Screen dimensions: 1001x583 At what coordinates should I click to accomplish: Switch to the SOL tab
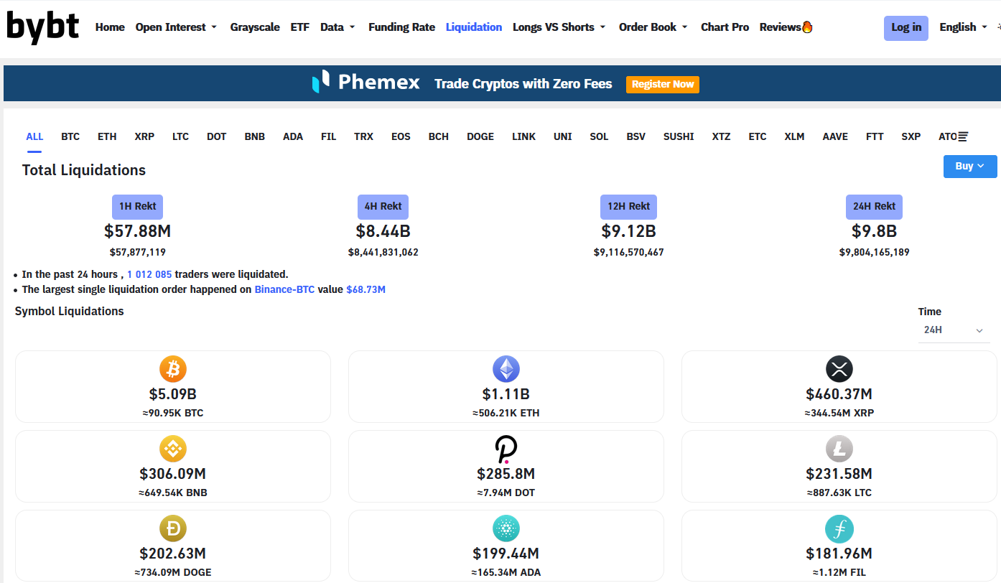[600, 136]
